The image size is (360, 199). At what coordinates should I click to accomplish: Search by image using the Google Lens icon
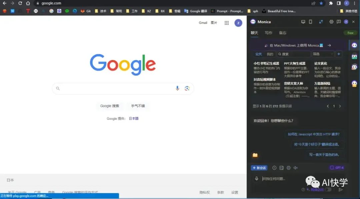tap(187, 88)
